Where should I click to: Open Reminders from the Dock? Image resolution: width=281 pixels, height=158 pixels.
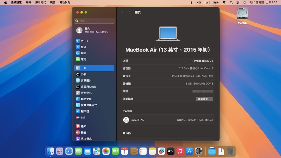coord(143,151)
